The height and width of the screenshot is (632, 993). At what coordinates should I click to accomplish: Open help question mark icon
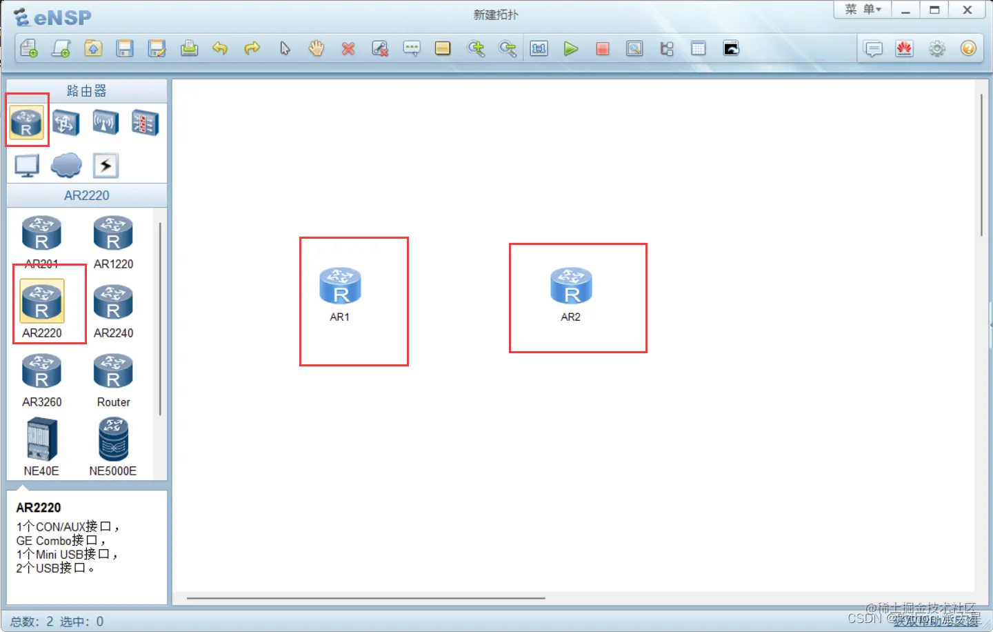[968, 49]
